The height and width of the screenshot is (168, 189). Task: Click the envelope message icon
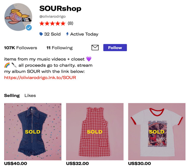coord(95,47)
